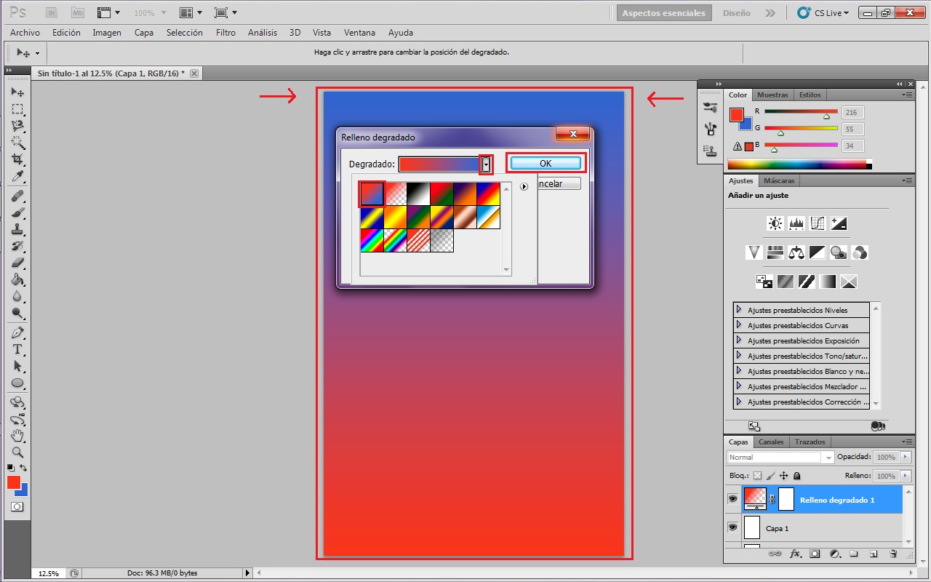Switch to the Canales tab
This screenshot has height=582, width=931.
click(770, 442)
